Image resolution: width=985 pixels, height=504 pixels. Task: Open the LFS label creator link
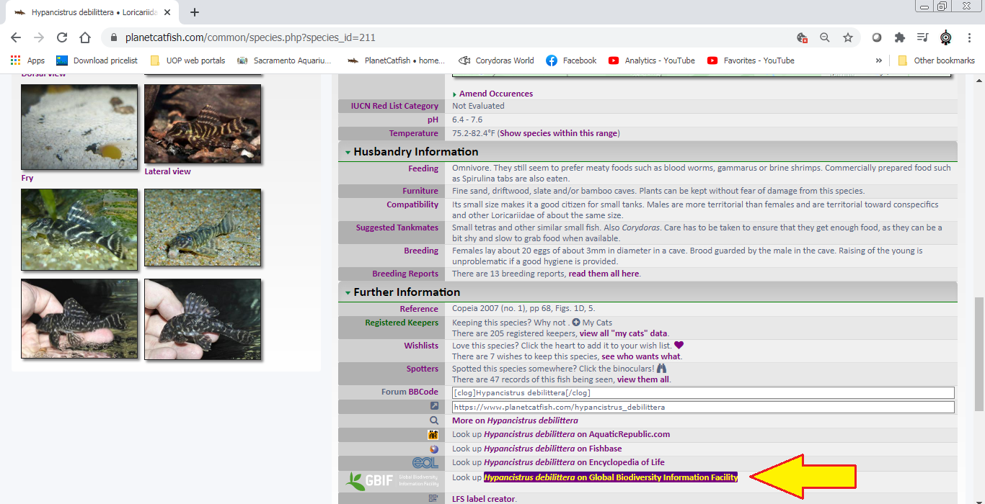pyautogui.click(x=484, y=499)
